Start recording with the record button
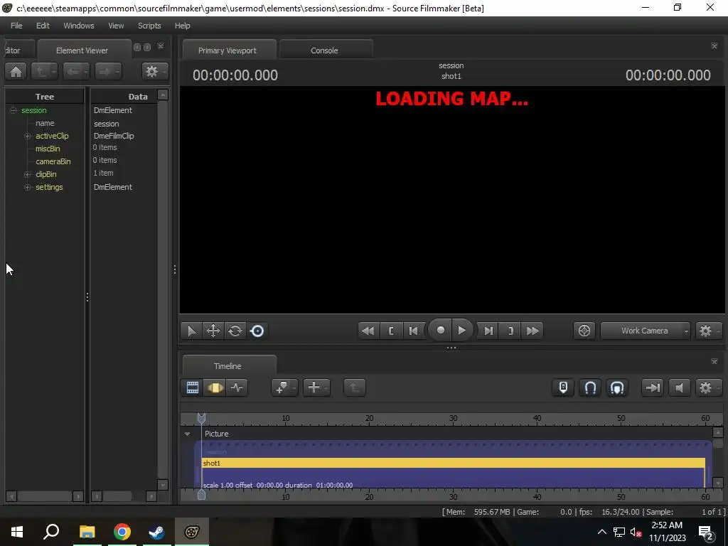 tap(440, 330)
